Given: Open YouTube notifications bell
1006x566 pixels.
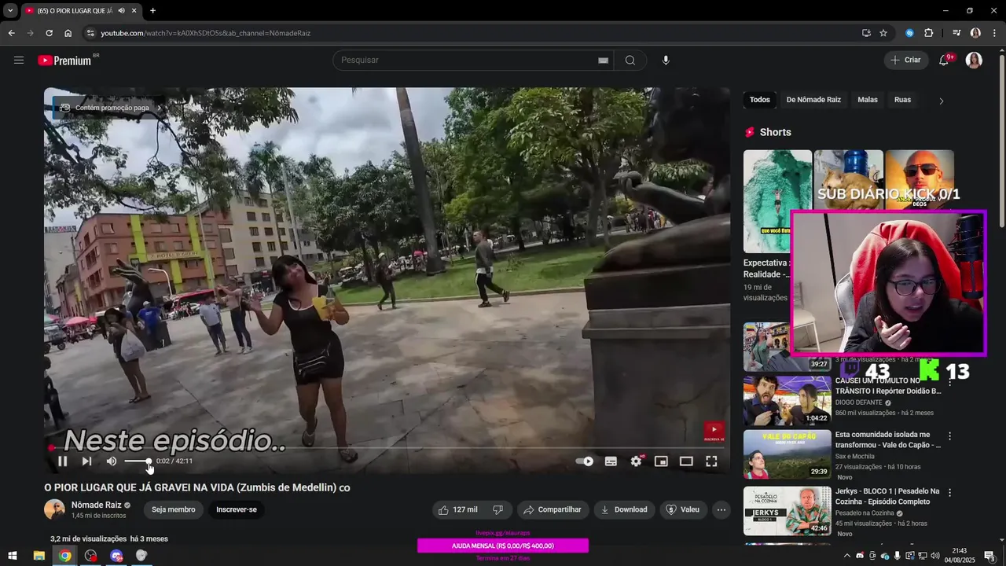Looking at the screenshot, I should click(x=945, y=61).
